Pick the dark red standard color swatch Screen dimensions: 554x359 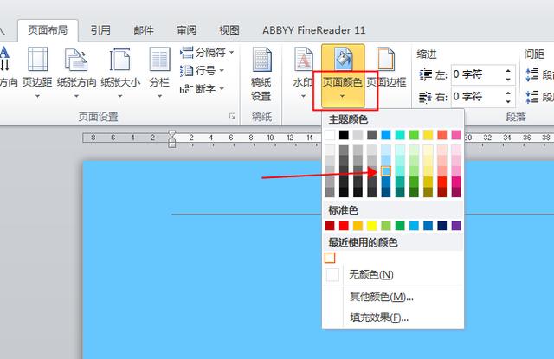click(330, 226)
